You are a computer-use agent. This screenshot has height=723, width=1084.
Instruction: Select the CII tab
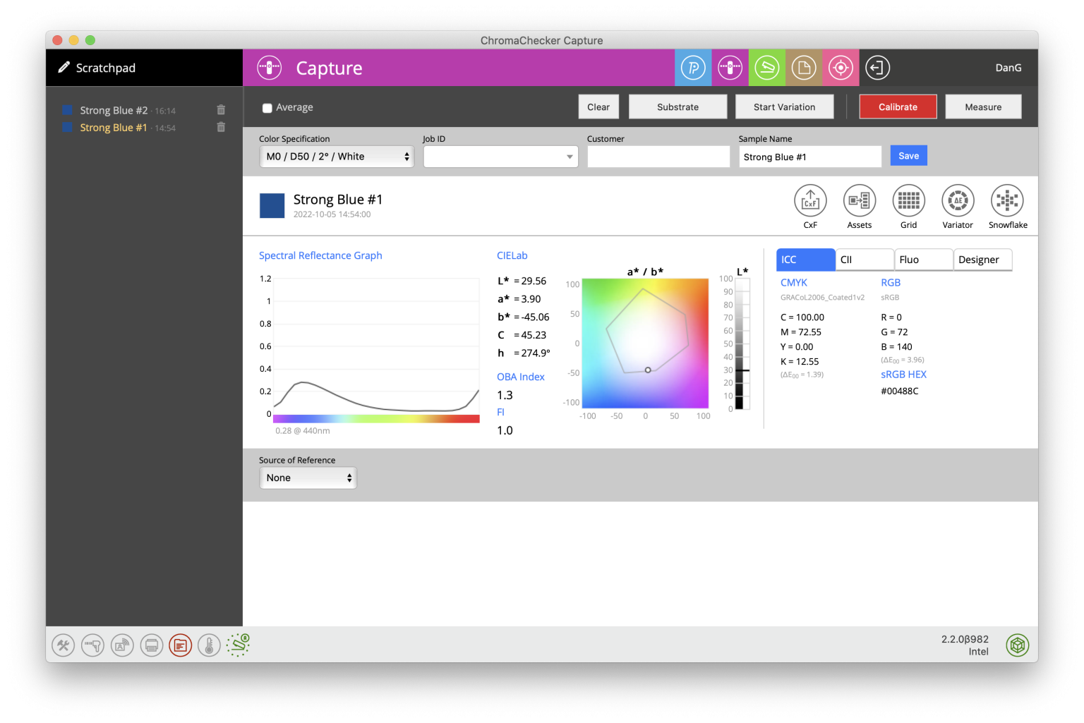(x=864, y=260)
